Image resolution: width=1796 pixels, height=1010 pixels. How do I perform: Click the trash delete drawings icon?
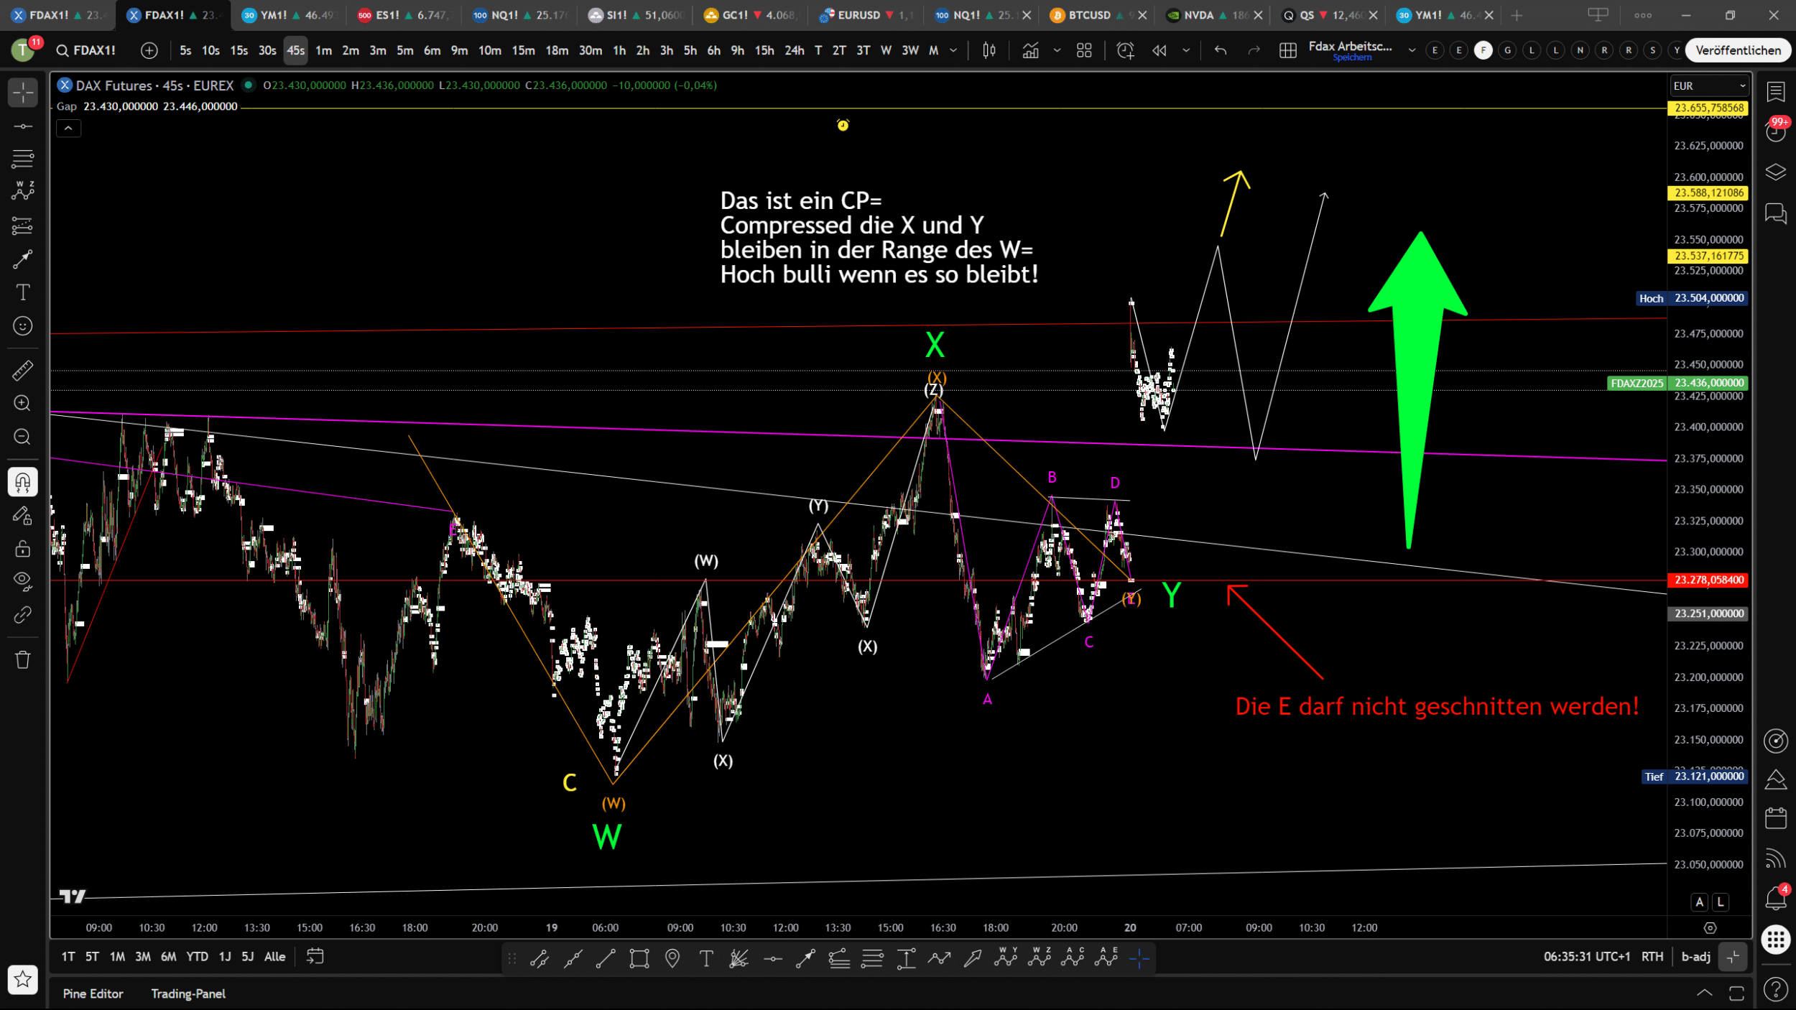(22, 659)
